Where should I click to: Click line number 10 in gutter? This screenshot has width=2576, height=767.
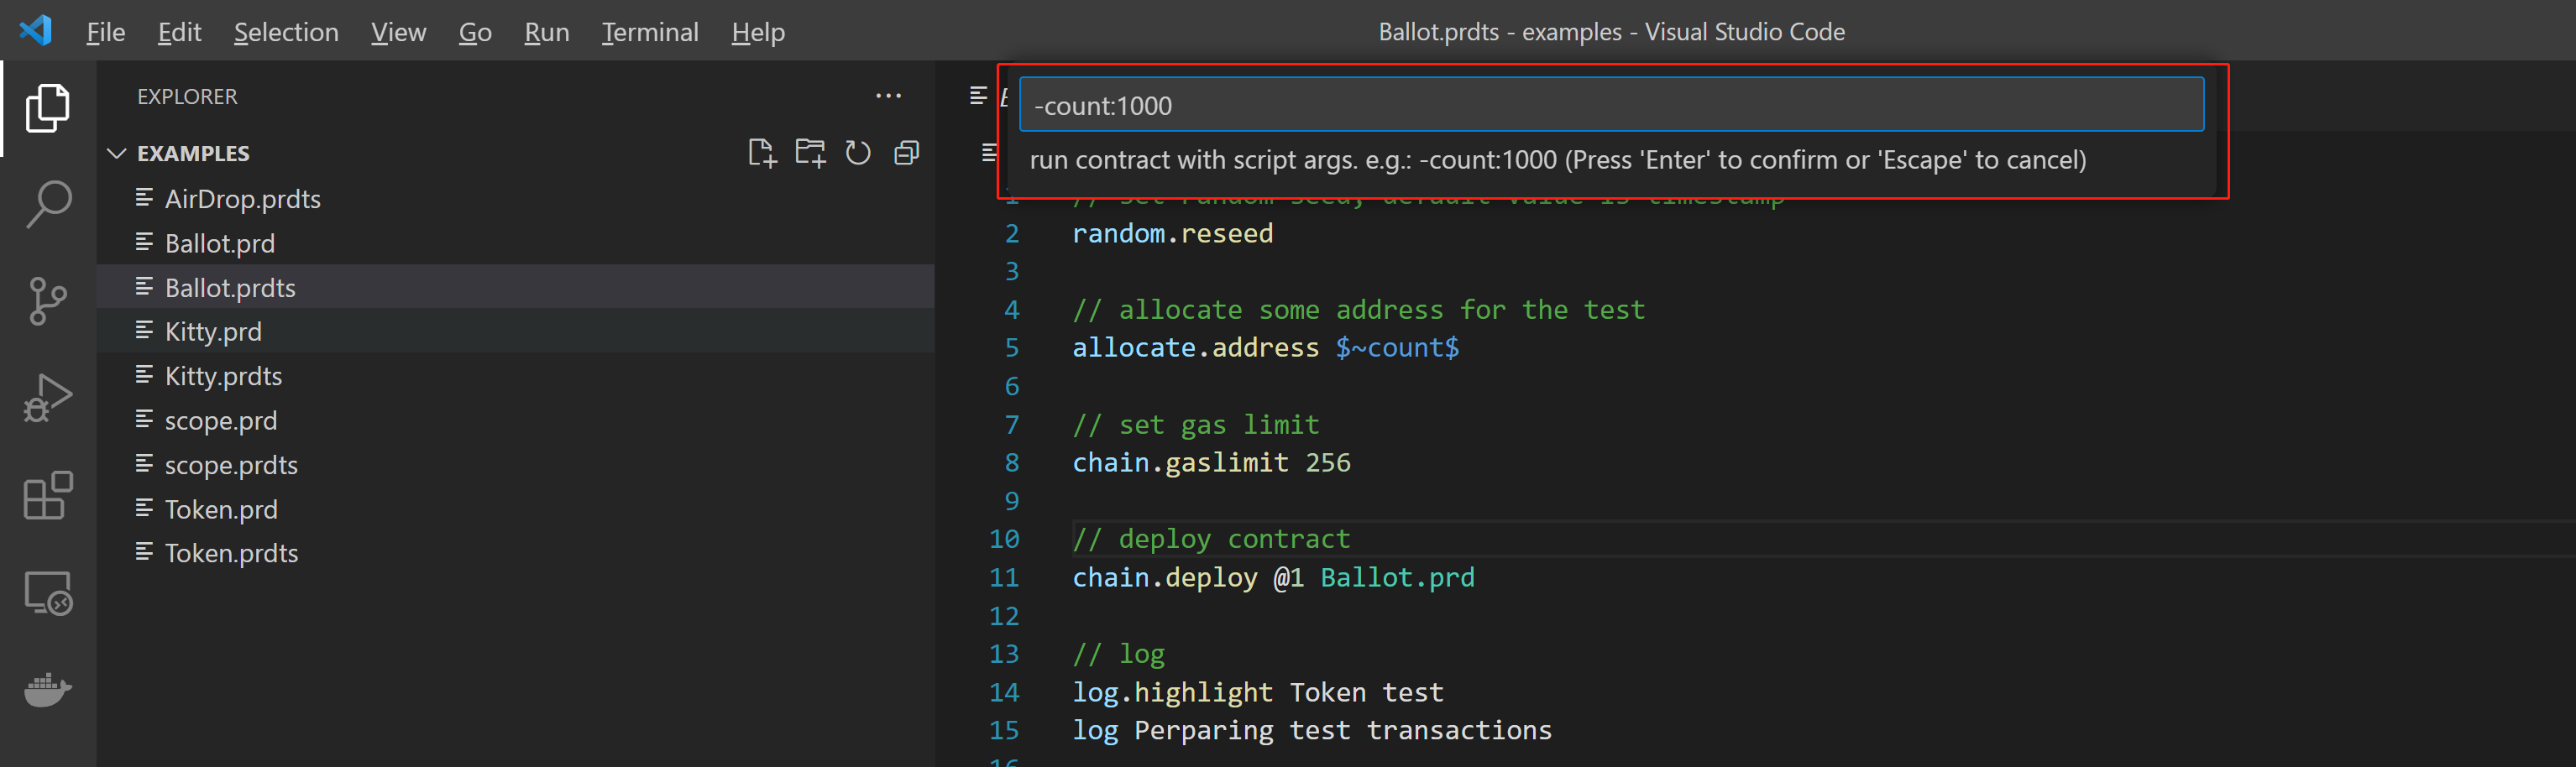point(1004,539)
